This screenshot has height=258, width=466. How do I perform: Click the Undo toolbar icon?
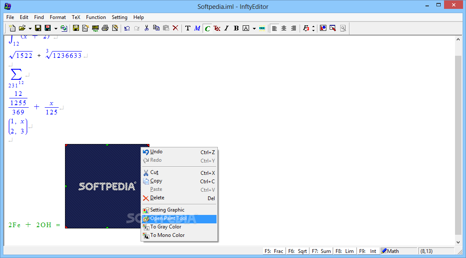(127, 28)
